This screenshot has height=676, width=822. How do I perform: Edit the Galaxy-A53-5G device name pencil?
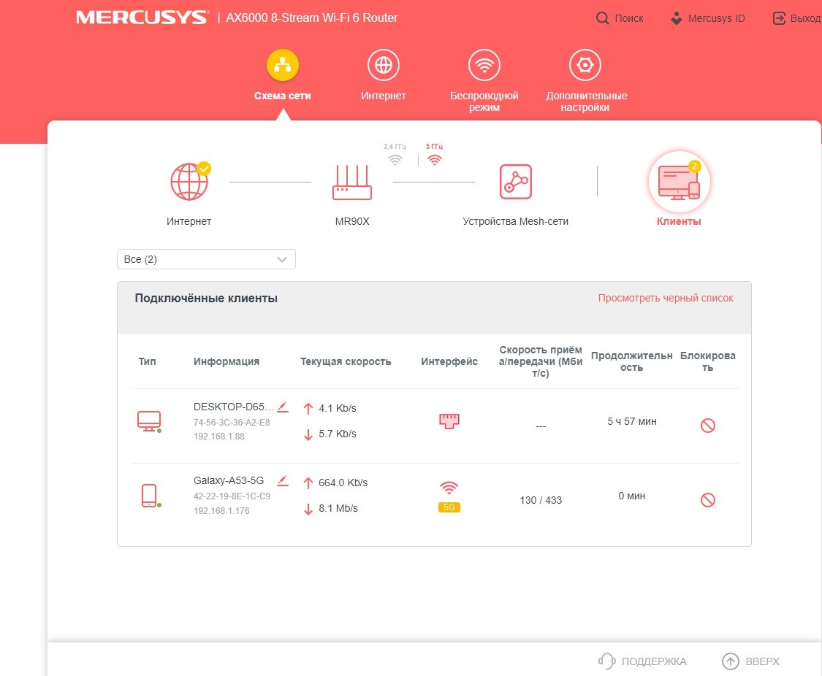pyautogui.click(x=283, y=480)
